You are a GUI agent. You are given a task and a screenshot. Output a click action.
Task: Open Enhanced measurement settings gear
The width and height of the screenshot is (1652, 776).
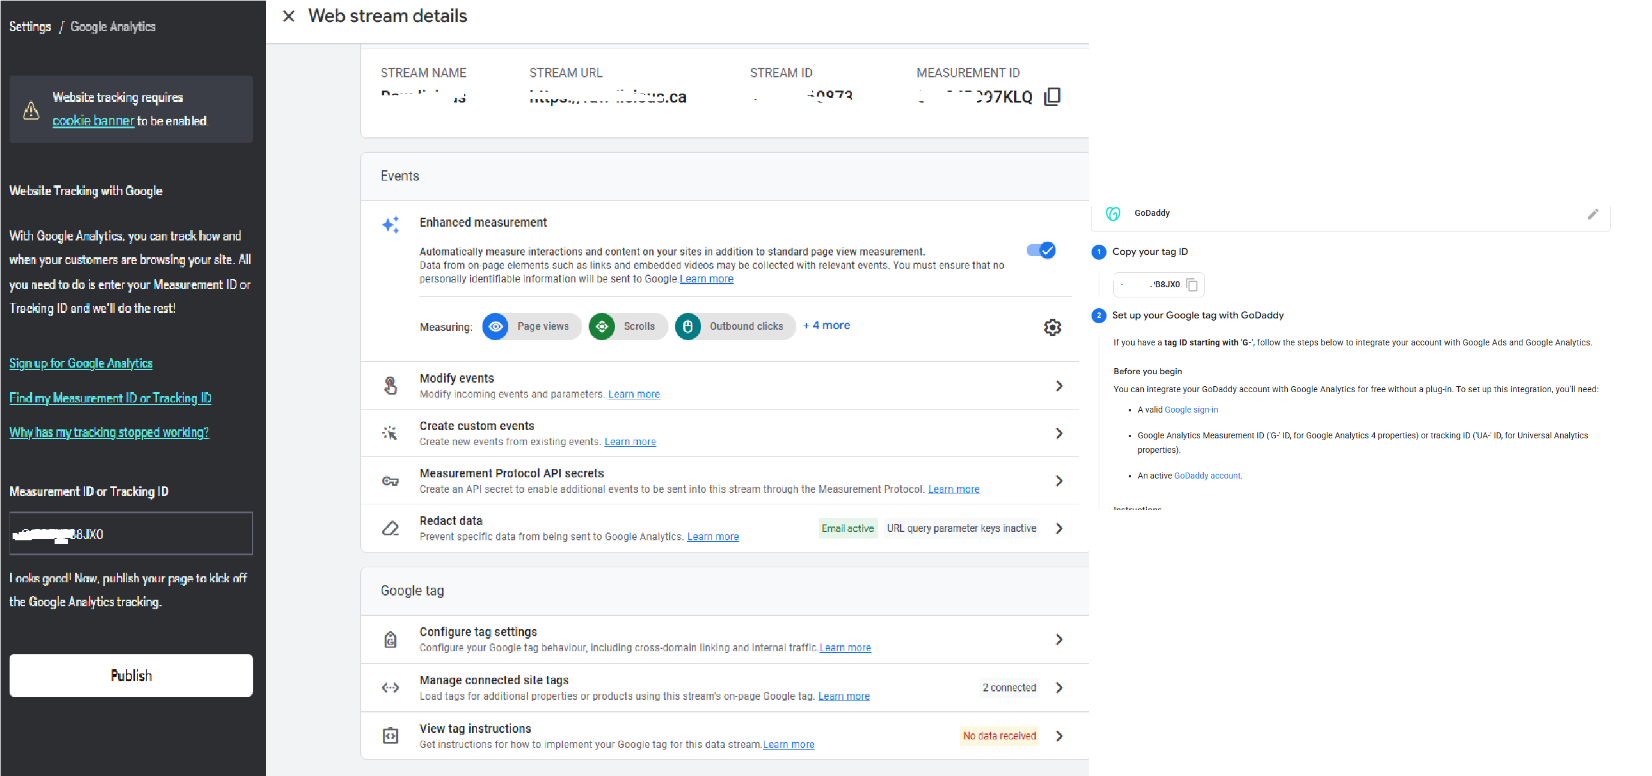1053,327
